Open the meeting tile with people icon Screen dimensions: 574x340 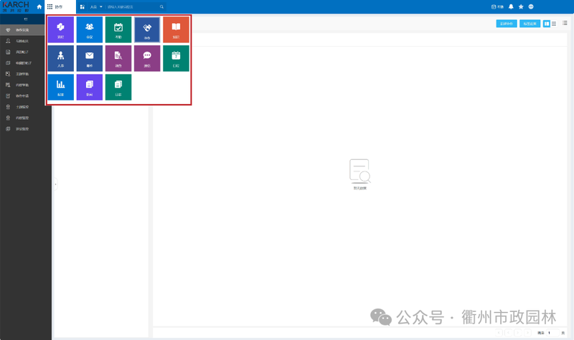[x=89, y=29]
